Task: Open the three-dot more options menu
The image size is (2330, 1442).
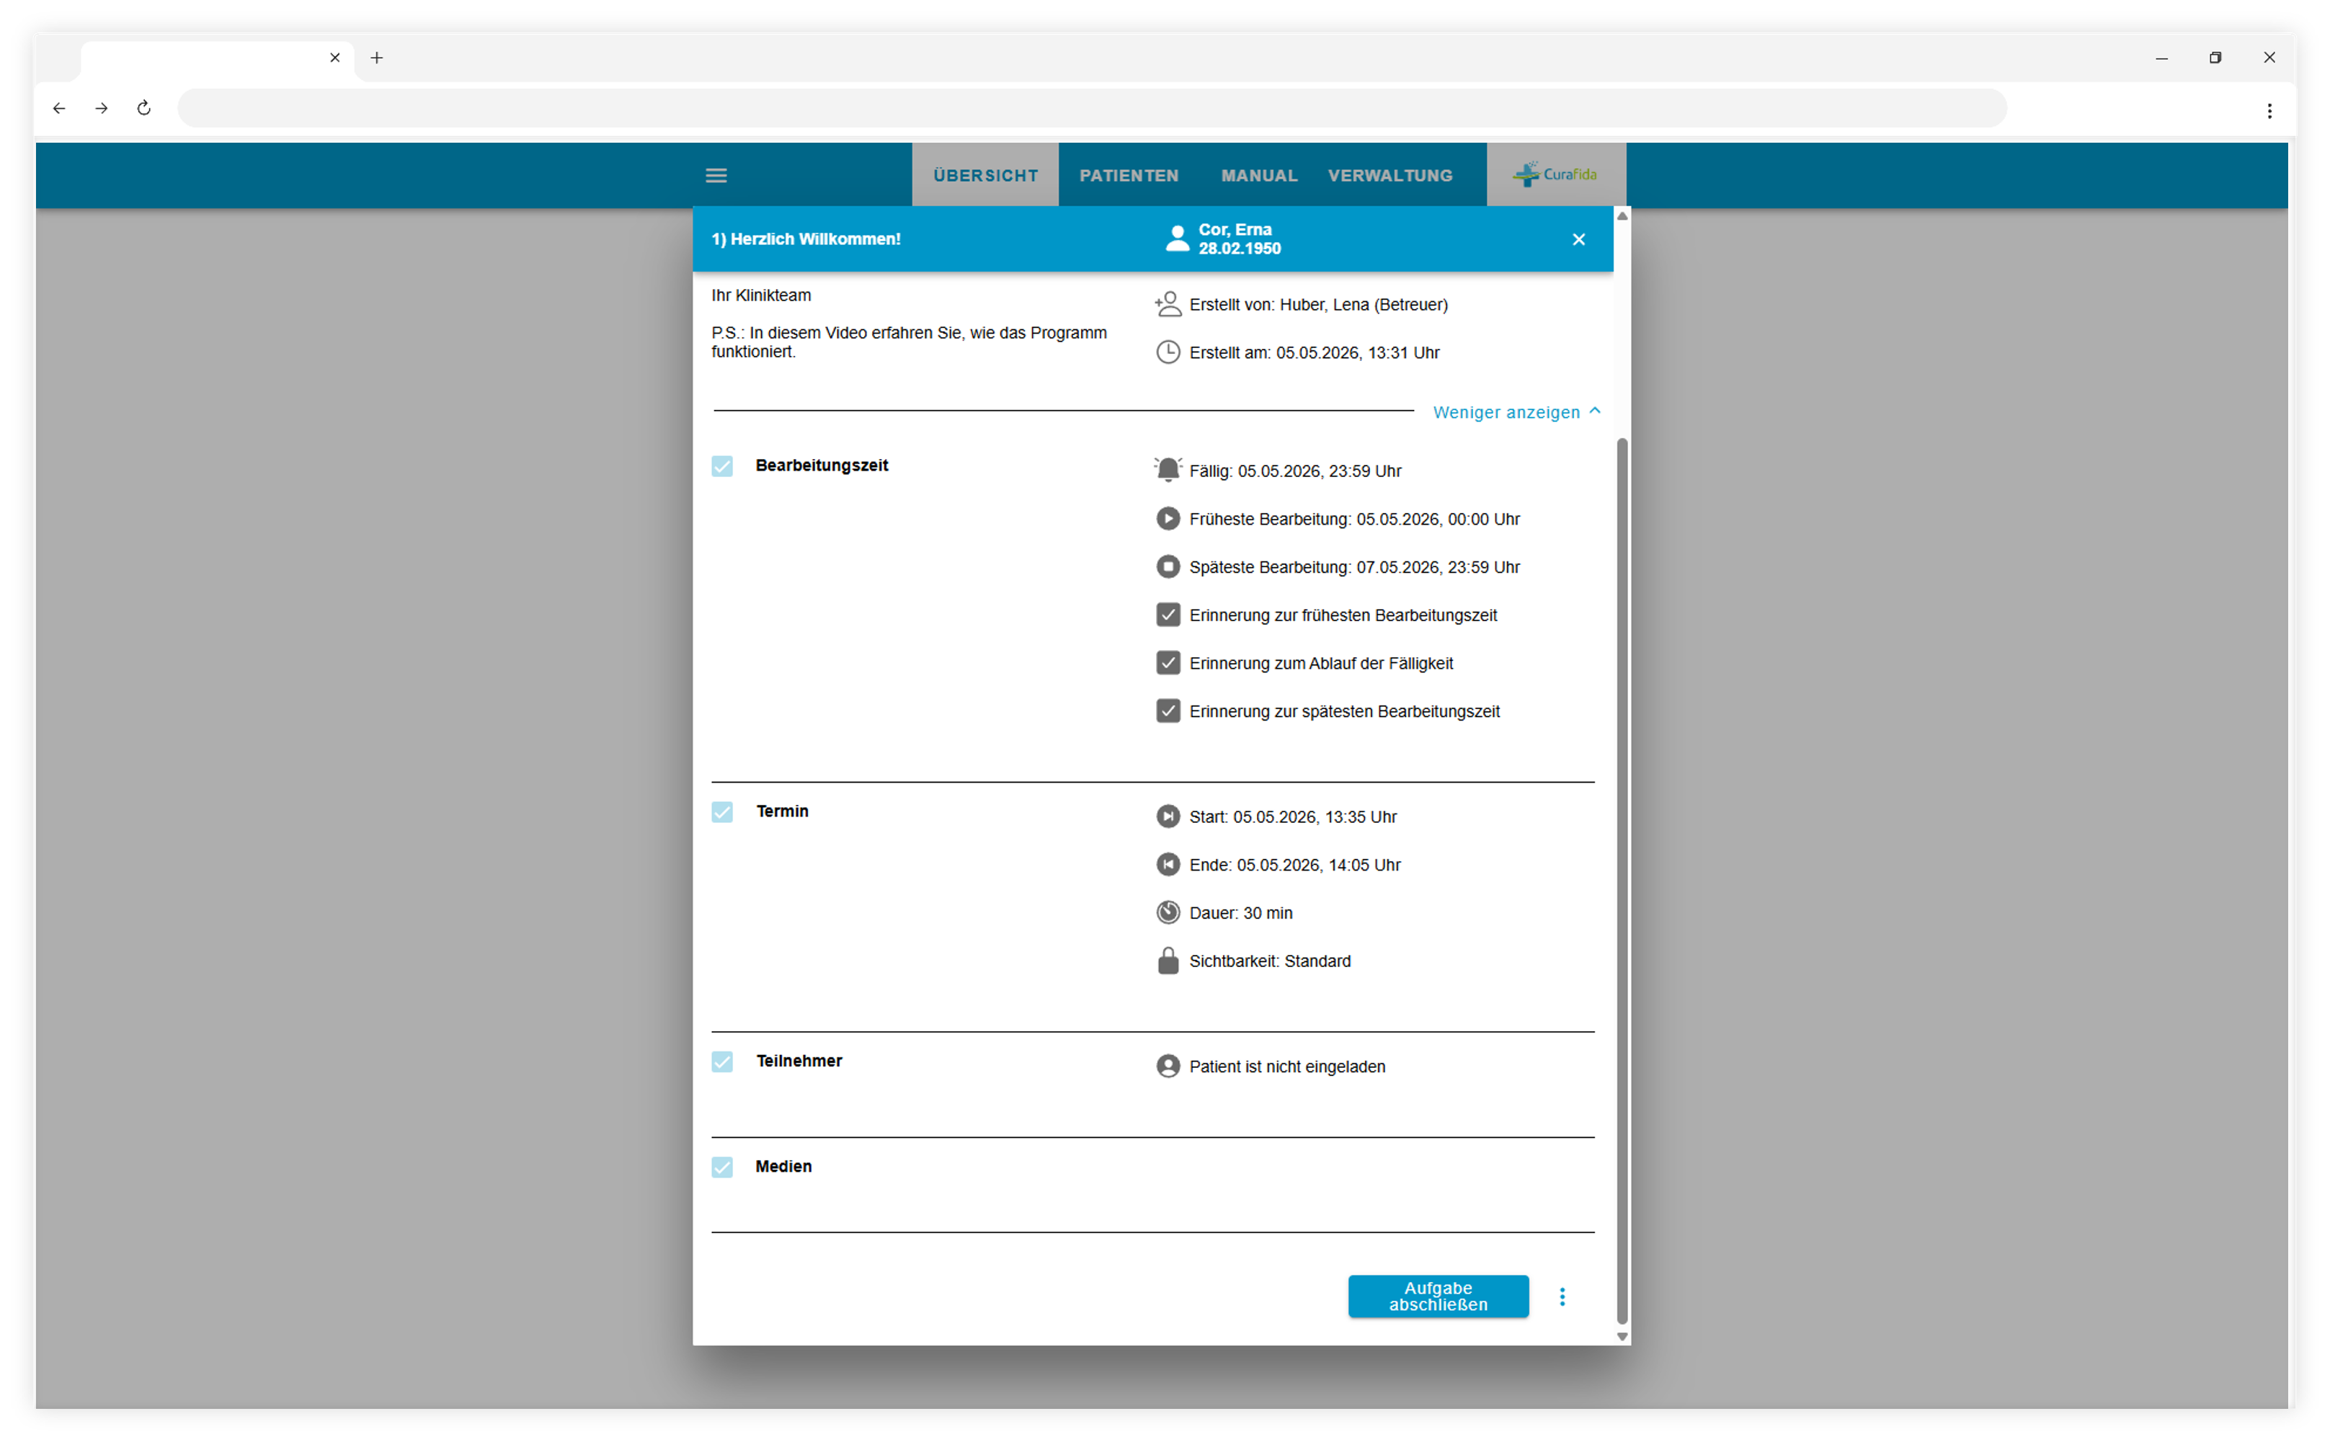Action: (x=1562, y=1297)
